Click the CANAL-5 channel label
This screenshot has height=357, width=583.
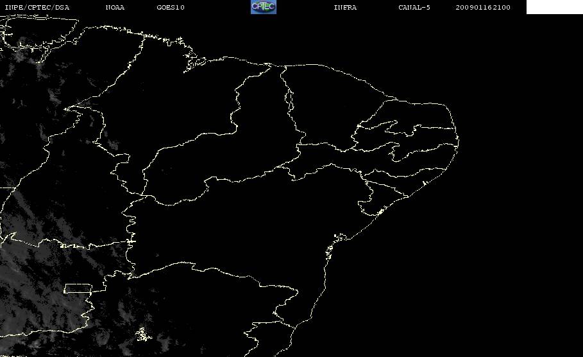414,8
